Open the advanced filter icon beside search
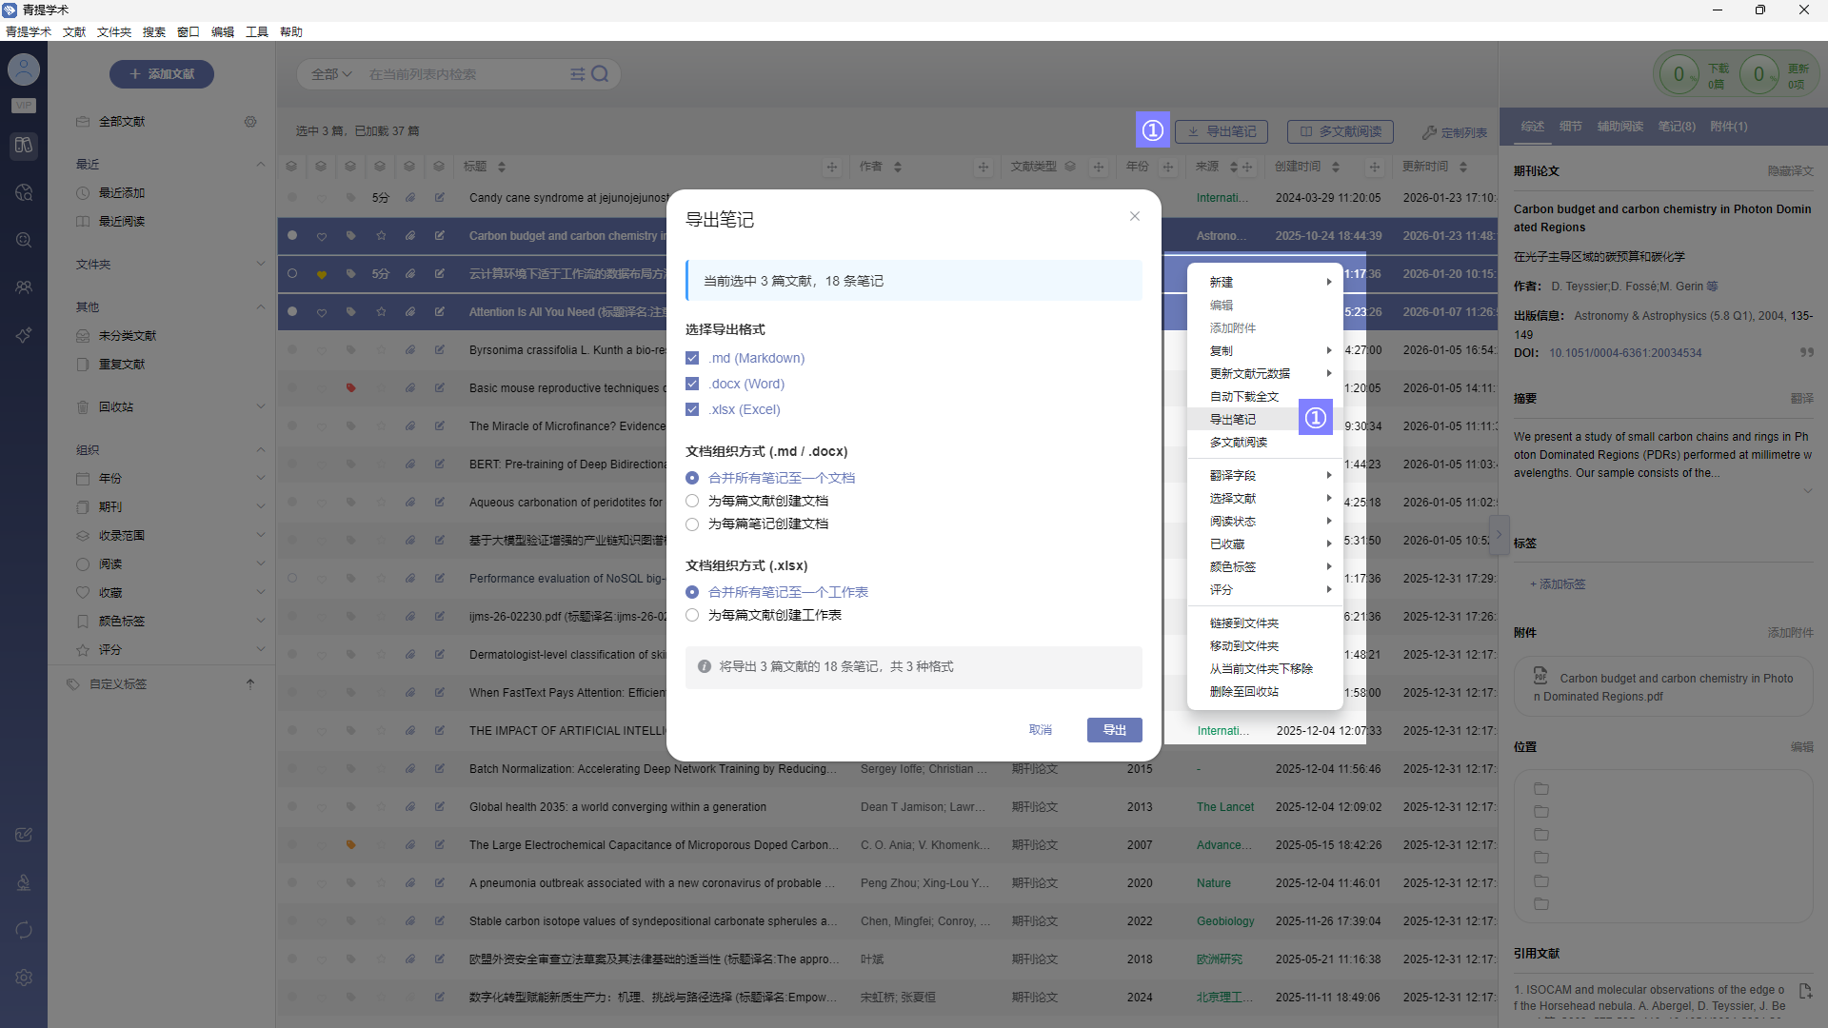 pos(577,74)
